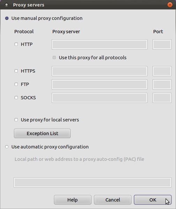Cancel the proxy settings dialog
This screenshot has height=209, width=176.
pyautogui.click(x=113, y=200)
